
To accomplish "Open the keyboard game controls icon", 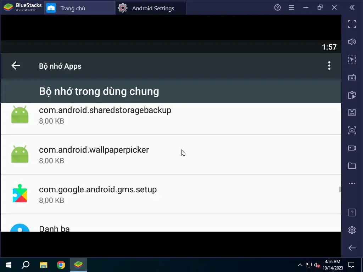I will click(x=352, y=77).
